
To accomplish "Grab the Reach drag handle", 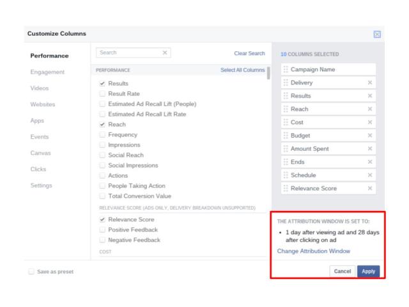I will click(x=286, y=109).
